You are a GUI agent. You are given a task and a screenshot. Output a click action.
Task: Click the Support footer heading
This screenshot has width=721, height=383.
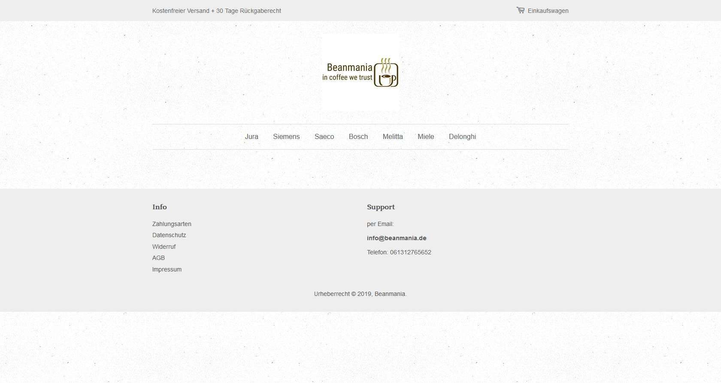click(x=381, y=207)
